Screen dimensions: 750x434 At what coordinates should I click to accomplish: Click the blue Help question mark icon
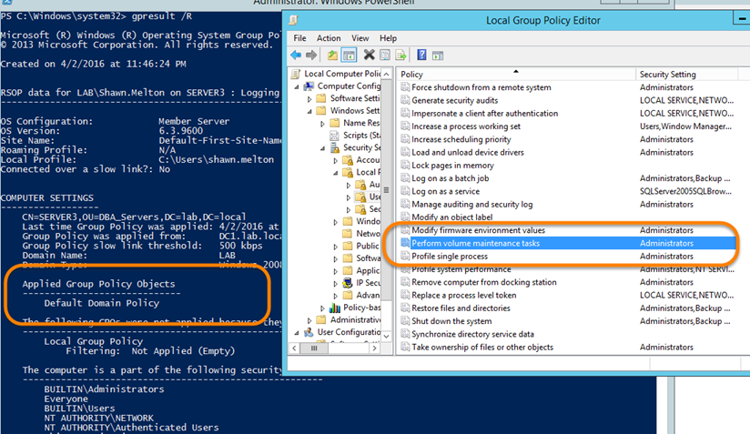421,55
